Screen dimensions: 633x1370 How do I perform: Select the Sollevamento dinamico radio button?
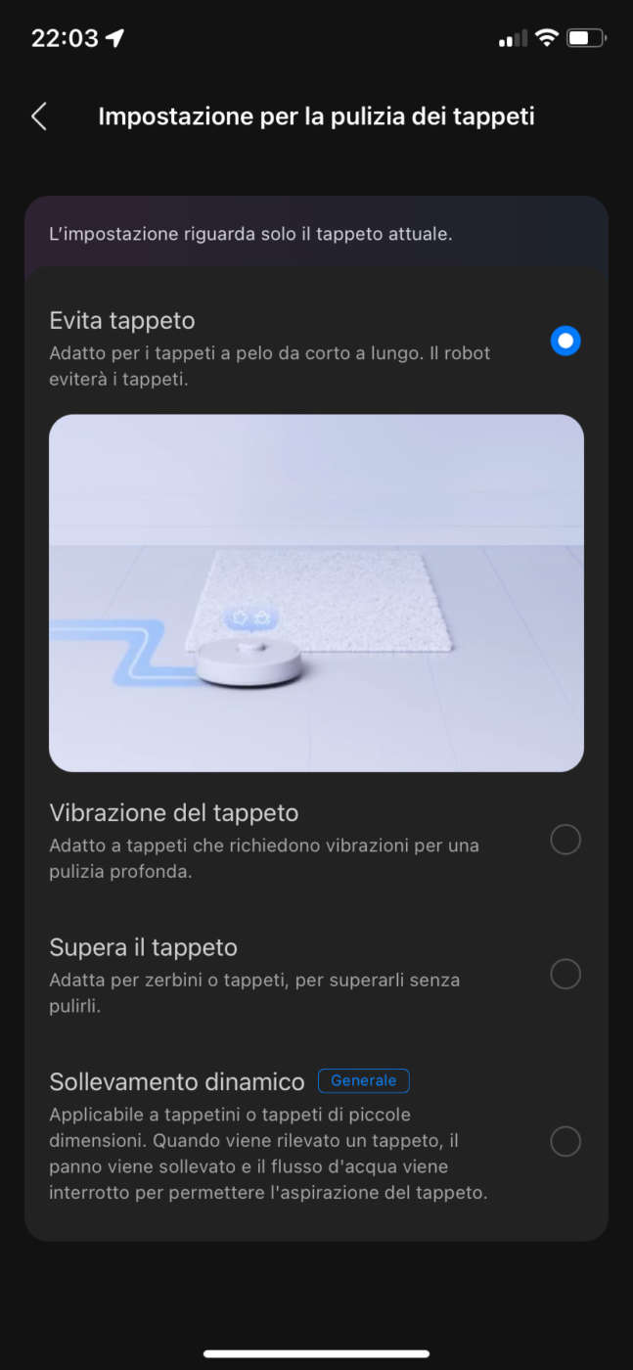pyautogui.click(x=565, y=1141)
